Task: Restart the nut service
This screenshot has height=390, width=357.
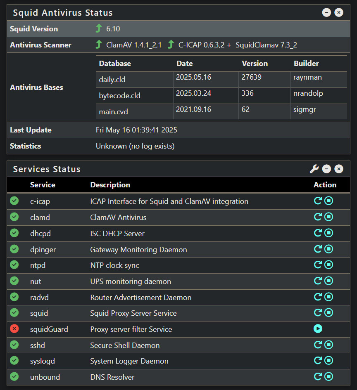Action: (x=318, y=281)
